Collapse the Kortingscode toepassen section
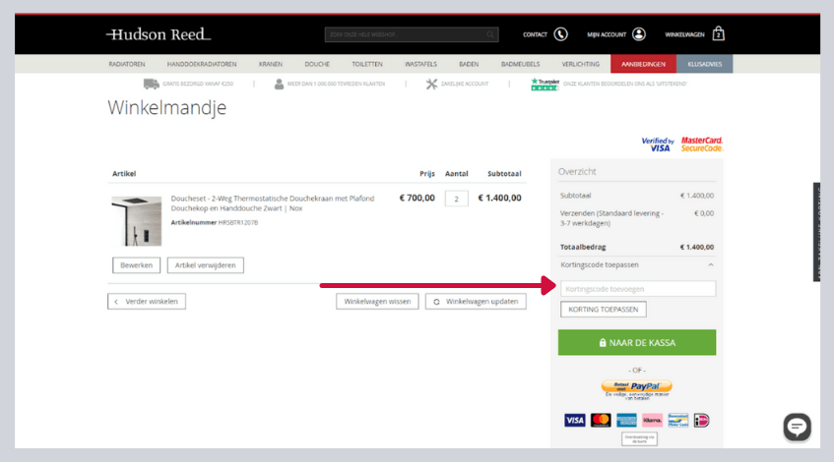The width and height of the screenshot is (834, 462). [x=710, y=265]
